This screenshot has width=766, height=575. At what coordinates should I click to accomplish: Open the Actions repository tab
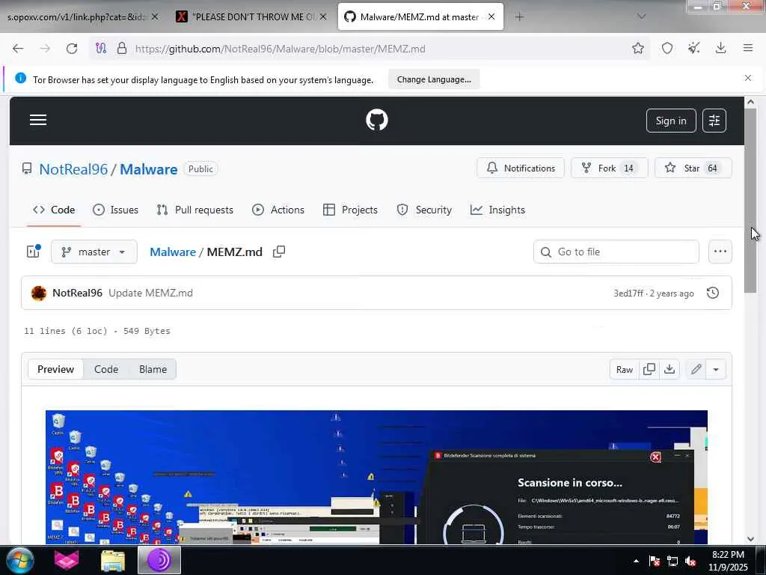click(278, 210)
